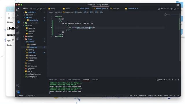Add a new terminal with plus icon
185x104 pixels.
click(164, 80)
